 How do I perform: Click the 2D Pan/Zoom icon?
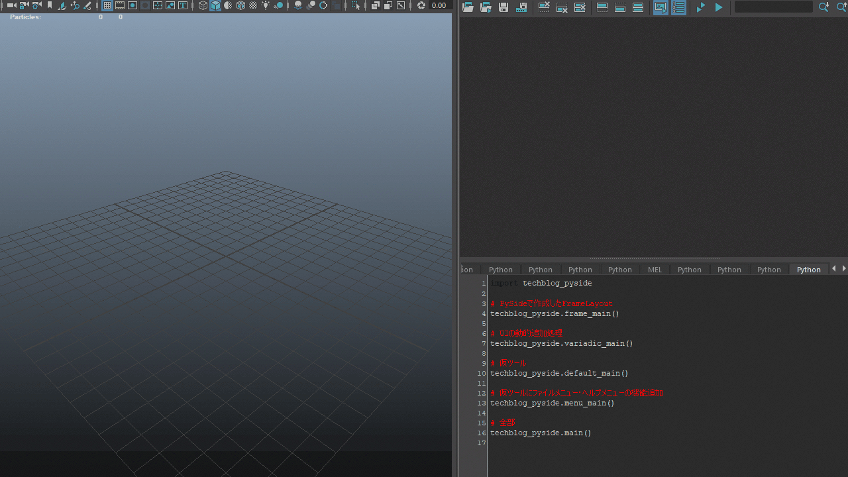click(x=75, y=5)
